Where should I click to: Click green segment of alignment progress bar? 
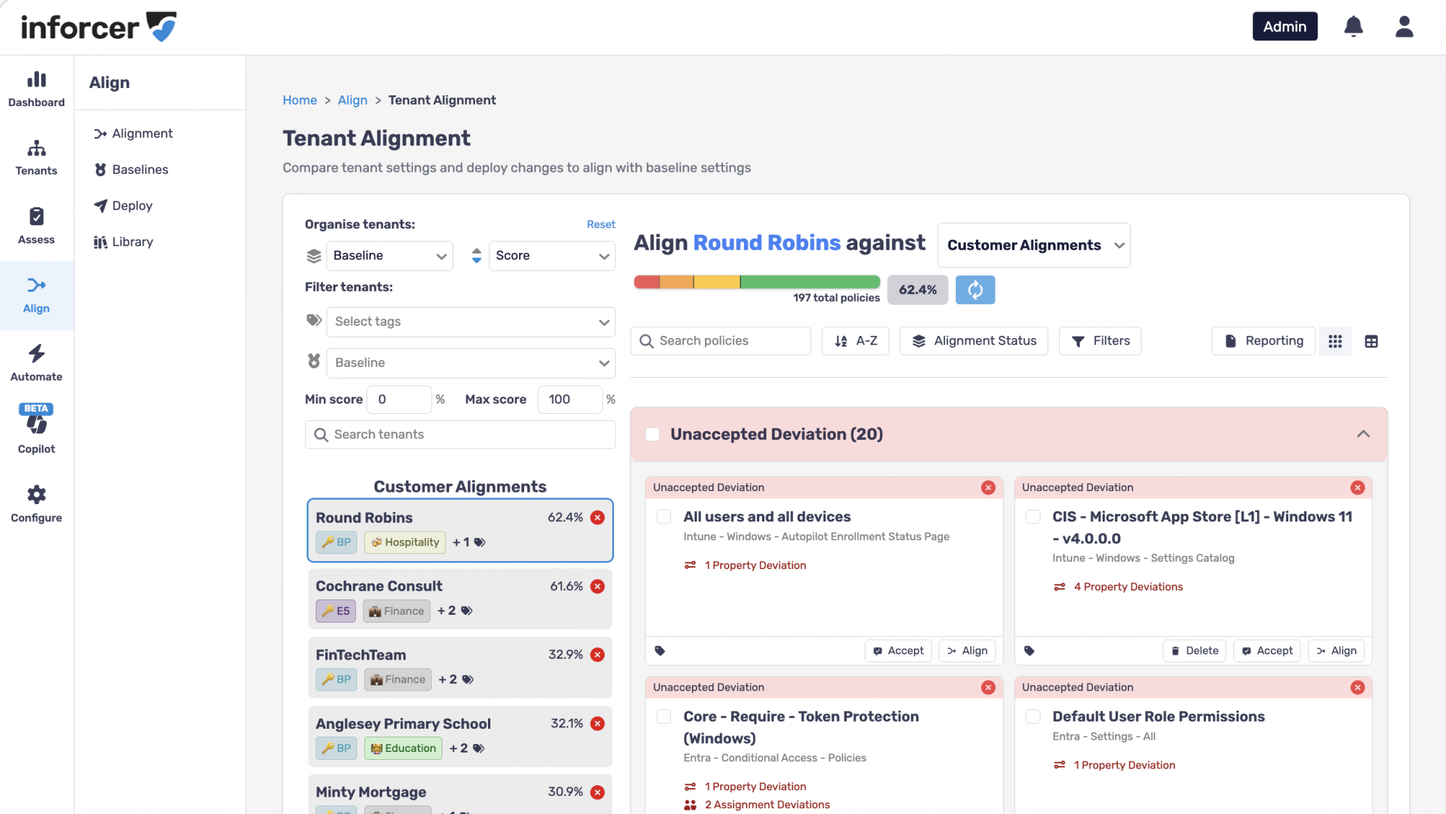(810, 282)
